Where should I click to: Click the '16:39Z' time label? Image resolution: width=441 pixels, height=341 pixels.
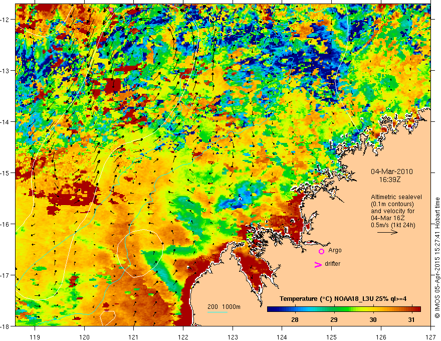point(390,179)
